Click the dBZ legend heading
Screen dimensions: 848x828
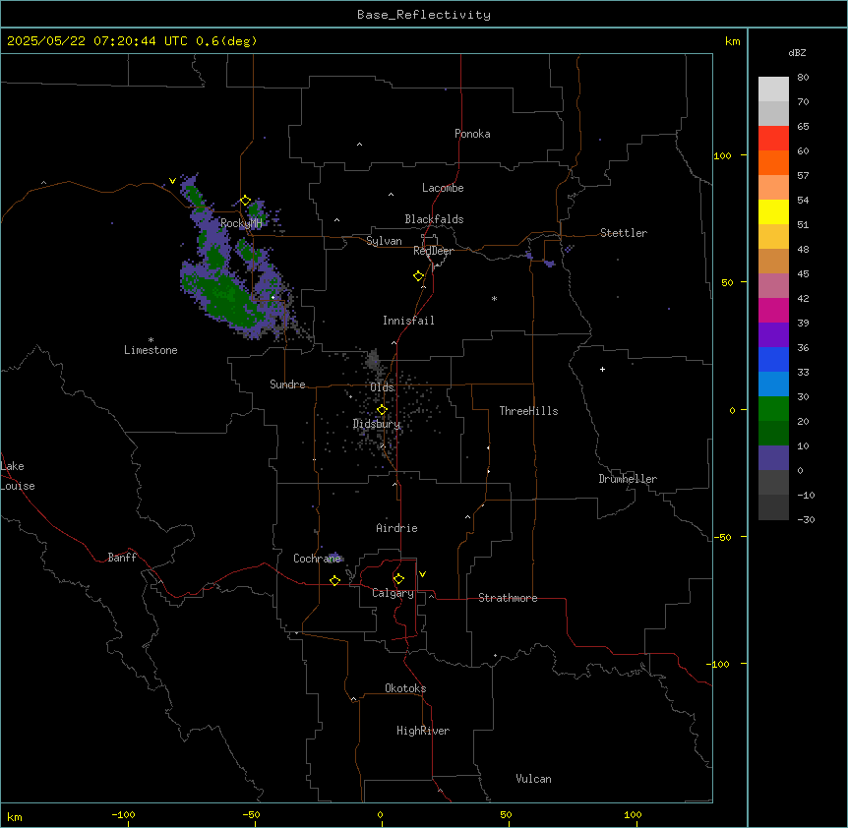[797, 52]
